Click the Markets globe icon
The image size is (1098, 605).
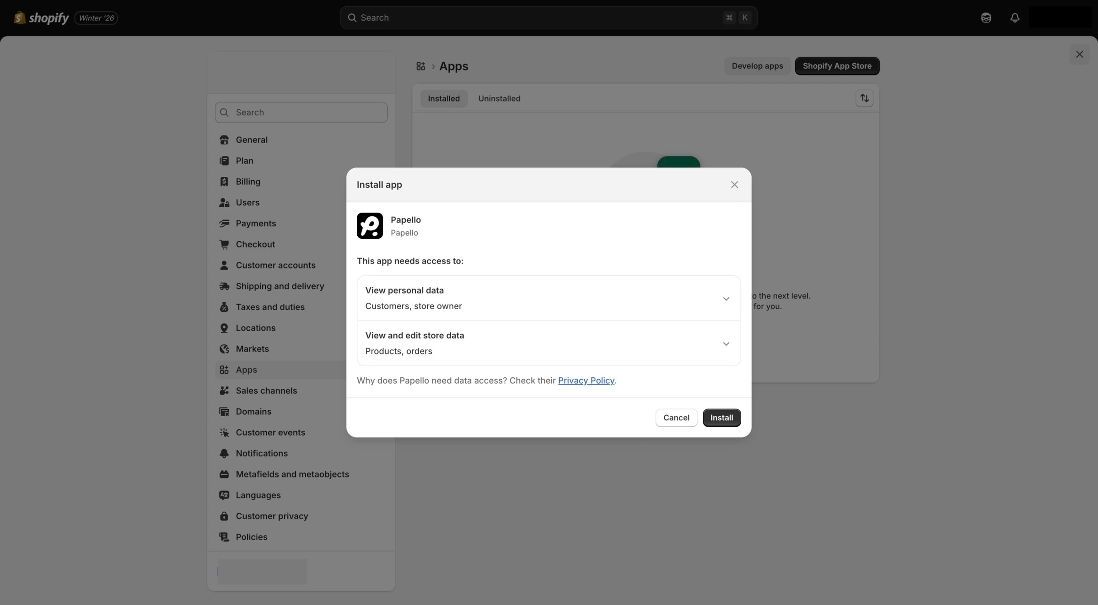click(224, 348)
